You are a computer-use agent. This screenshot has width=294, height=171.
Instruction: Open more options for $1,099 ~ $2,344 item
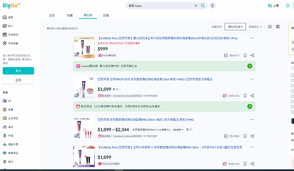pyautogui.click(x=252, y=119)
